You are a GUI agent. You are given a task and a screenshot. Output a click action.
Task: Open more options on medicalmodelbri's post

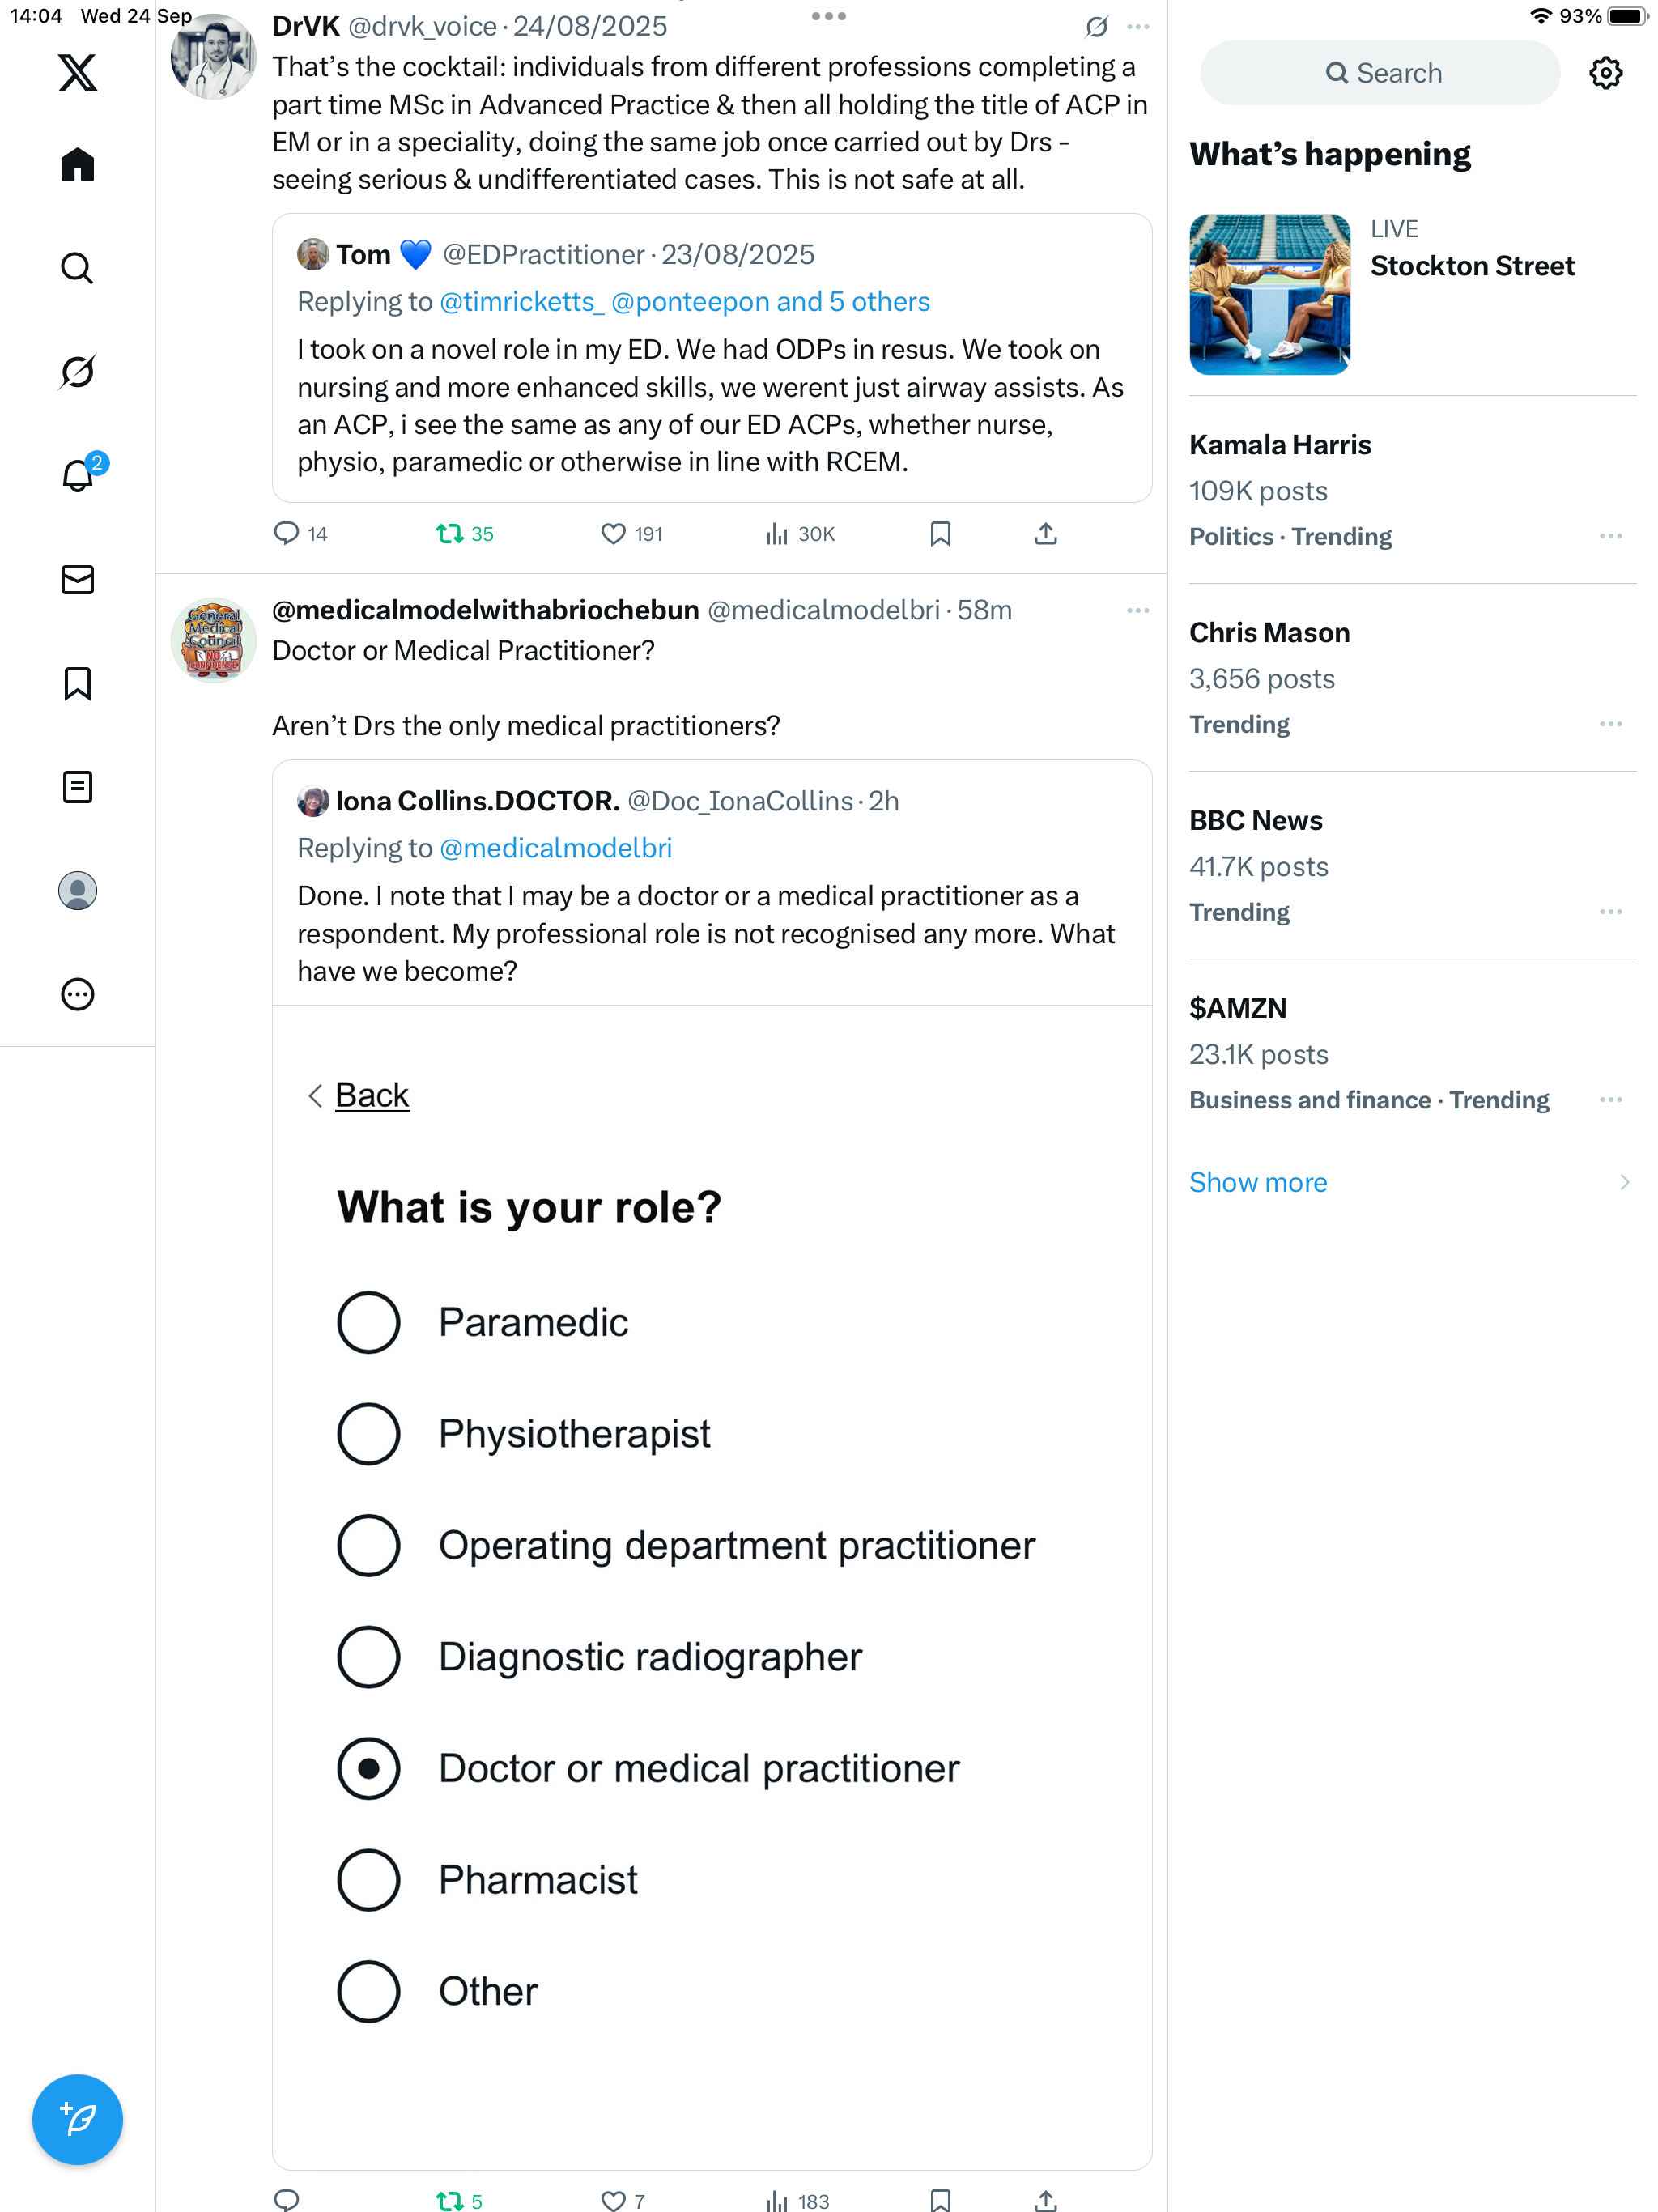click(1137, 610)
